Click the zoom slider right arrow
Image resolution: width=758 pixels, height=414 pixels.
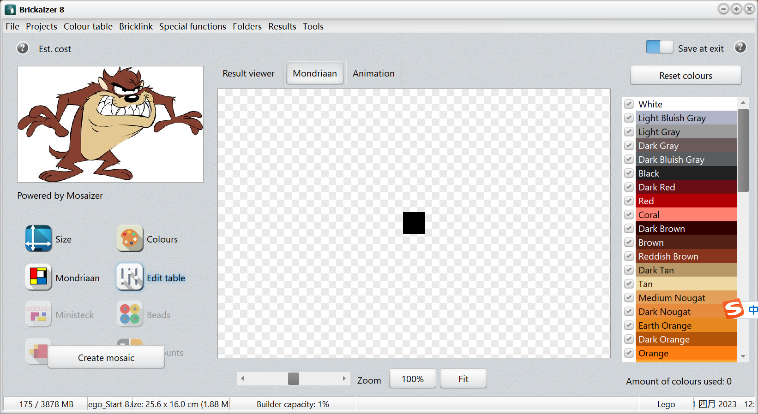point(344,379)
